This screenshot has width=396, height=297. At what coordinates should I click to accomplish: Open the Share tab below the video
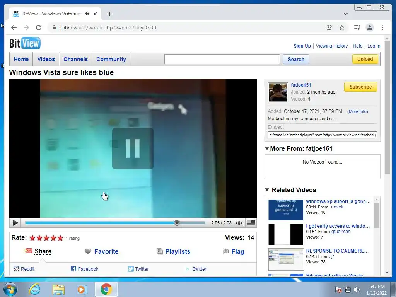[43, 251]
